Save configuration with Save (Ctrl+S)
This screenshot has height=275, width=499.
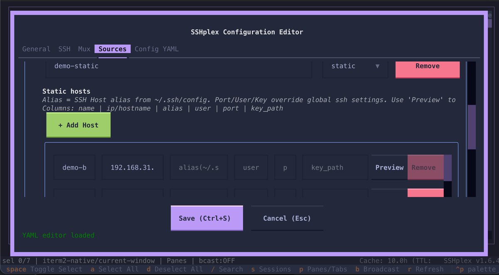pos(207,218)
